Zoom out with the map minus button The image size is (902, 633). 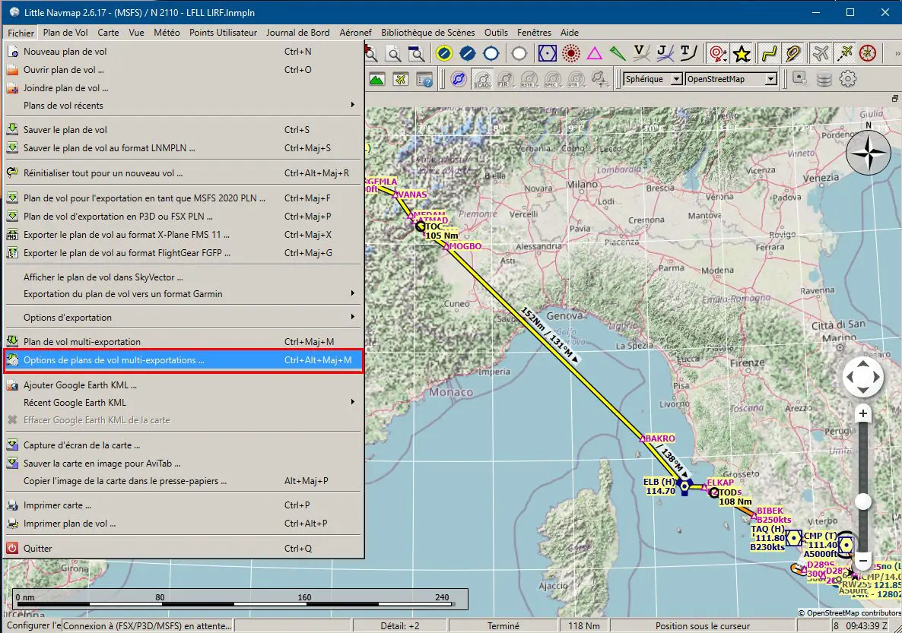863,559
